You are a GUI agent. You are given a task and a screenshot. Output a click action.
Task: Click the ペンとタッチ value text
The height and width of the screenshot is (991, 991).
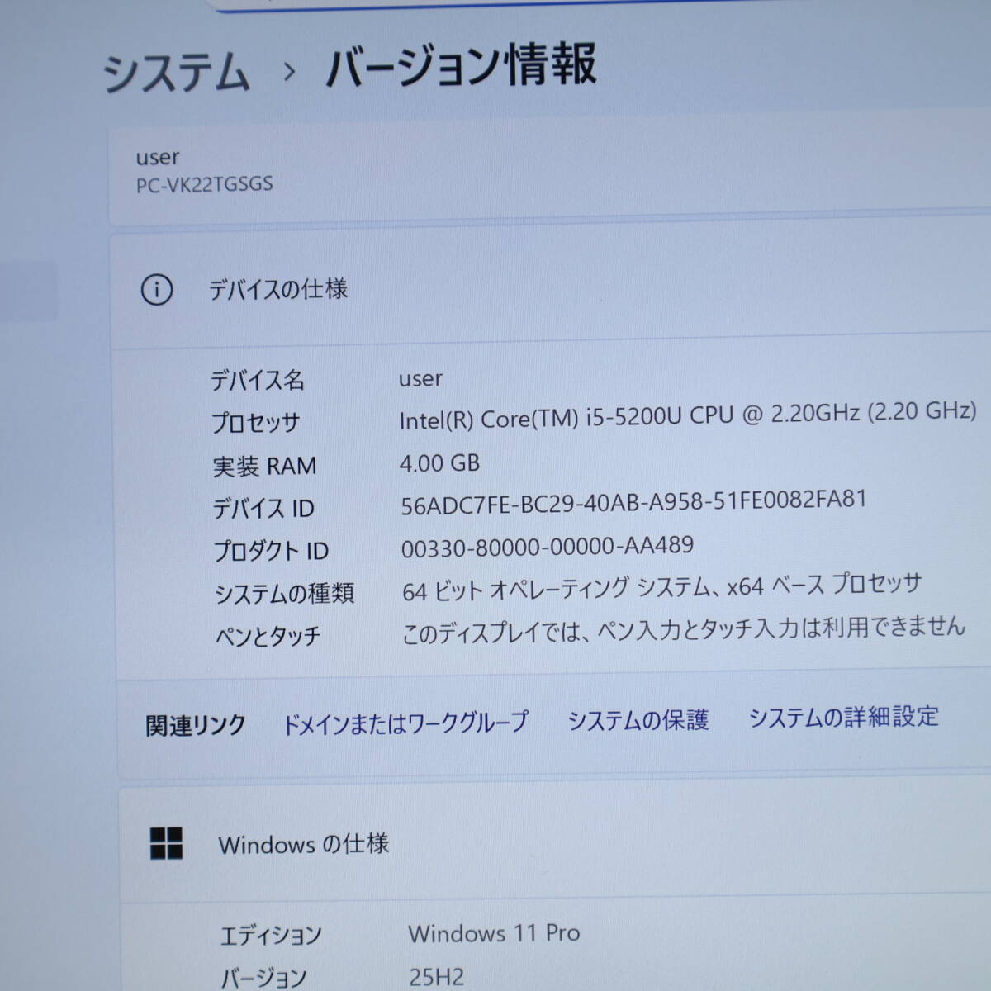click(x=683, y=630)
